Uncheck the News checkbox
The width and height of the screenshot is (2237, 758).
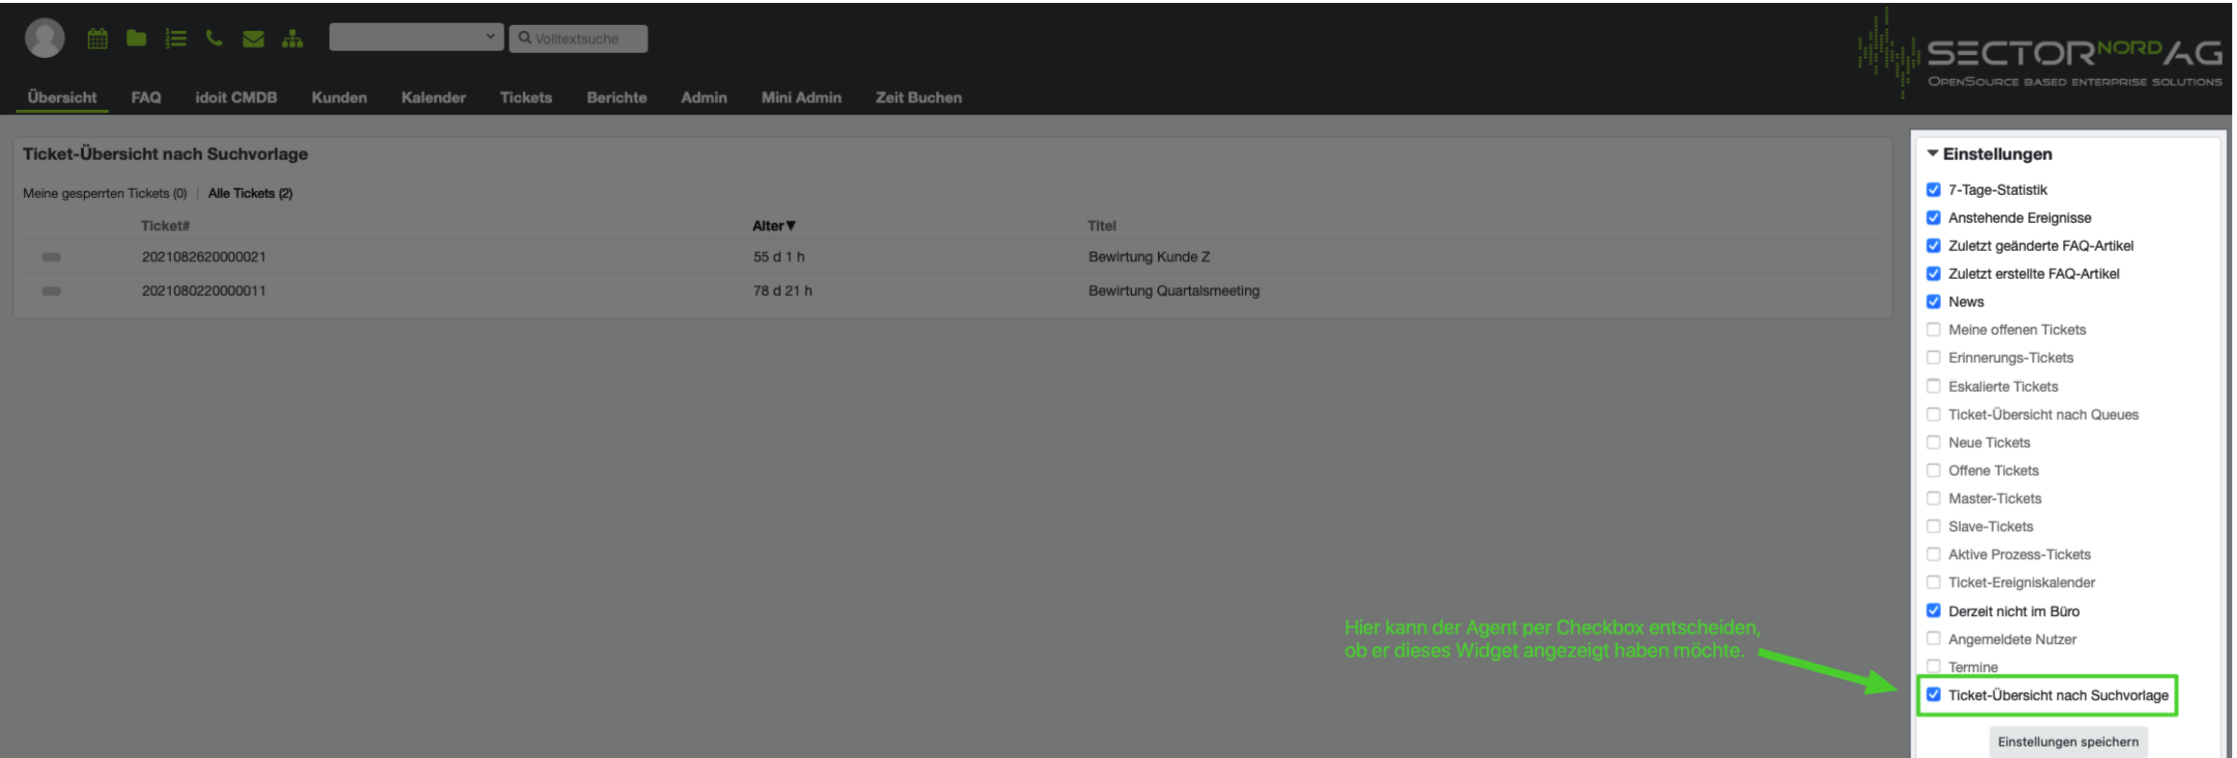1933,302
